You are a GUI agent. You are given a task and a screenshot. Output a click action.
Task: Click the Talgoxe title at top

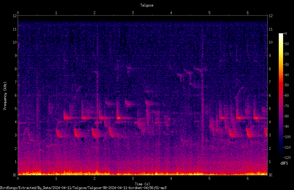pyautogui.click(x=147, y=5)
